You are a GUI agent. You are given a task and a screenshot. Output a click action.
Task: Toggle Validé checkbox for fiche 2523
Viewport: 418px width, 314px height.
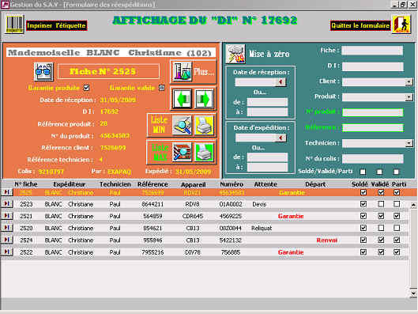tap(381, 204)
